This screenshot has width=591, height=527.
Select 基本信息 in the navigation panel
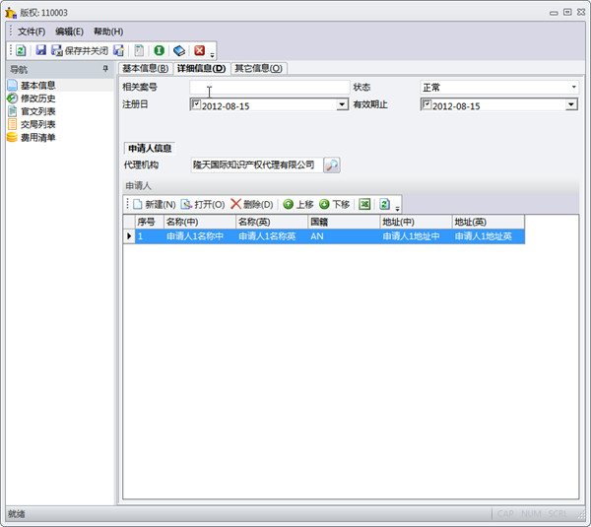[37, 85]
